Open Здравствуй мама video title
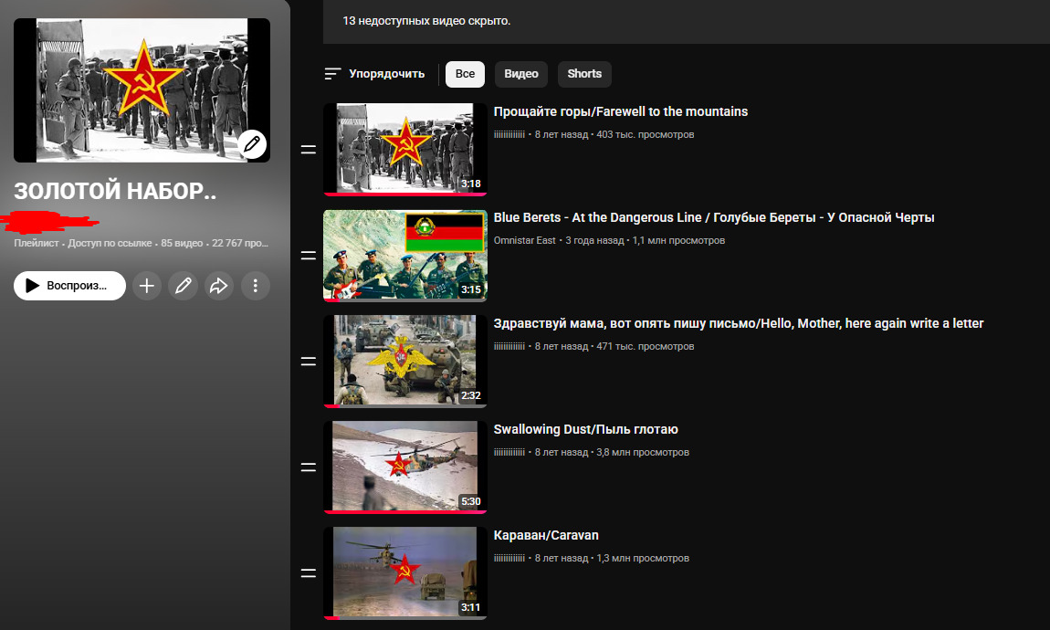This screenshot has width=1050, height=630. (738, 323)
